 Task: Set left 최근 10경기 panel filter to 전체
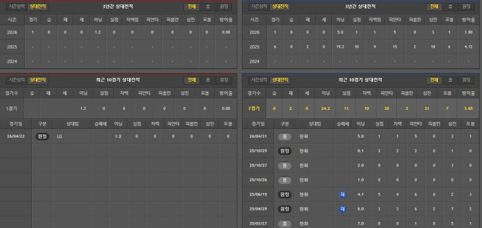coord(192,80)
